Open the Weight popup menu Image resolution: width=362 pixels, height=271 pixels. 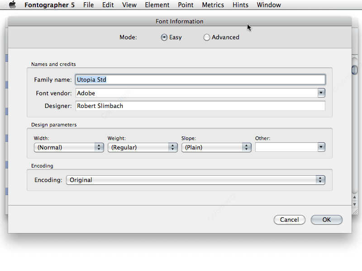pos(143,148)
